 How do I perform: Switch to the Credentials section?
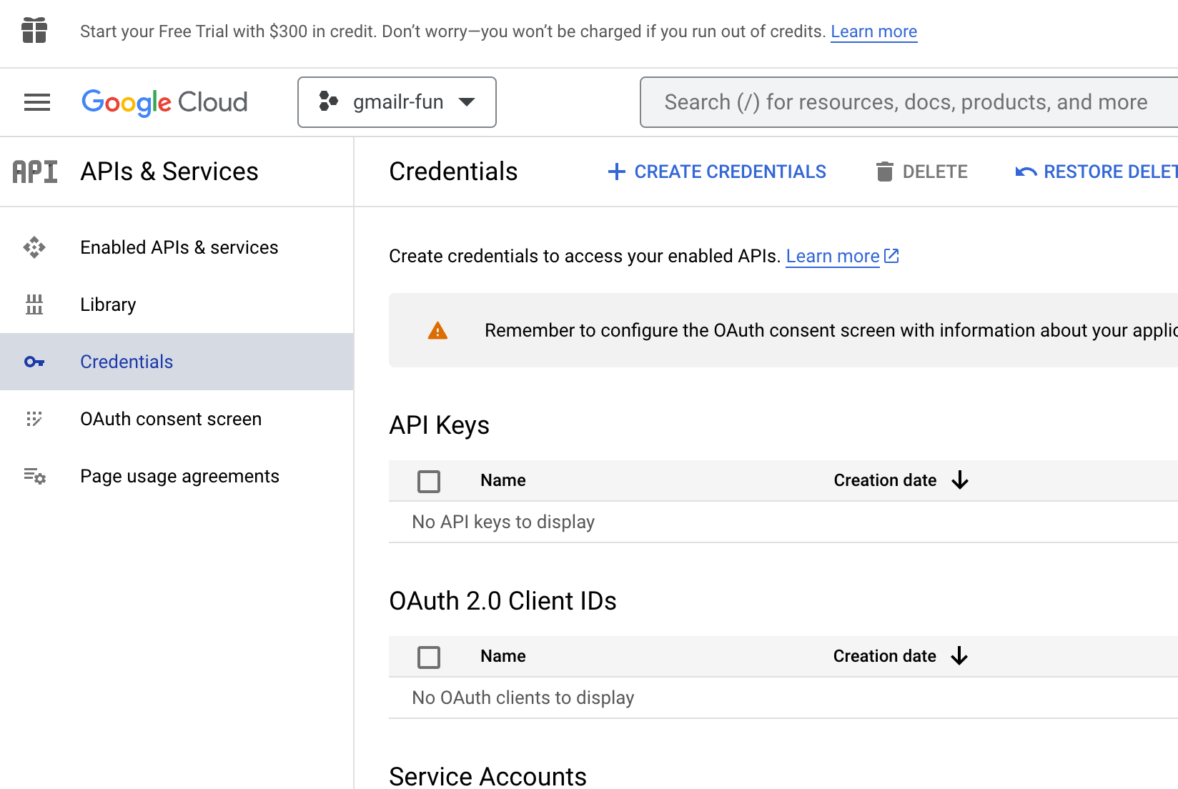[127, 362]
